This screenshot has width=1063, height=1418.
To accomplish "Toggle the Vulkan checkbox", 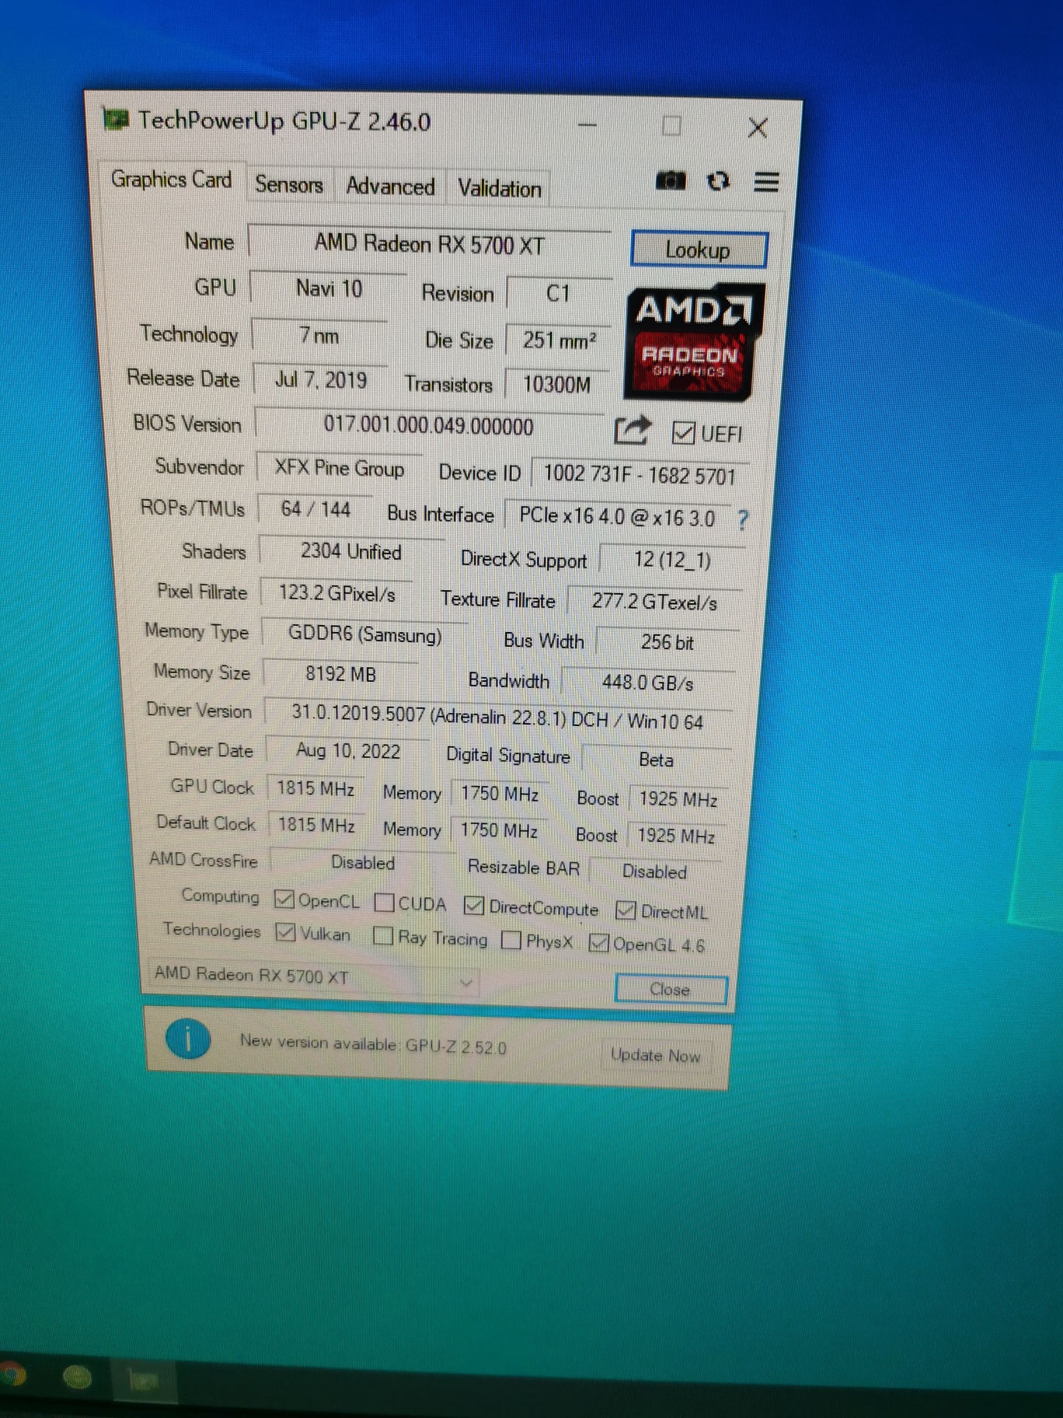I will pos(285,931).
